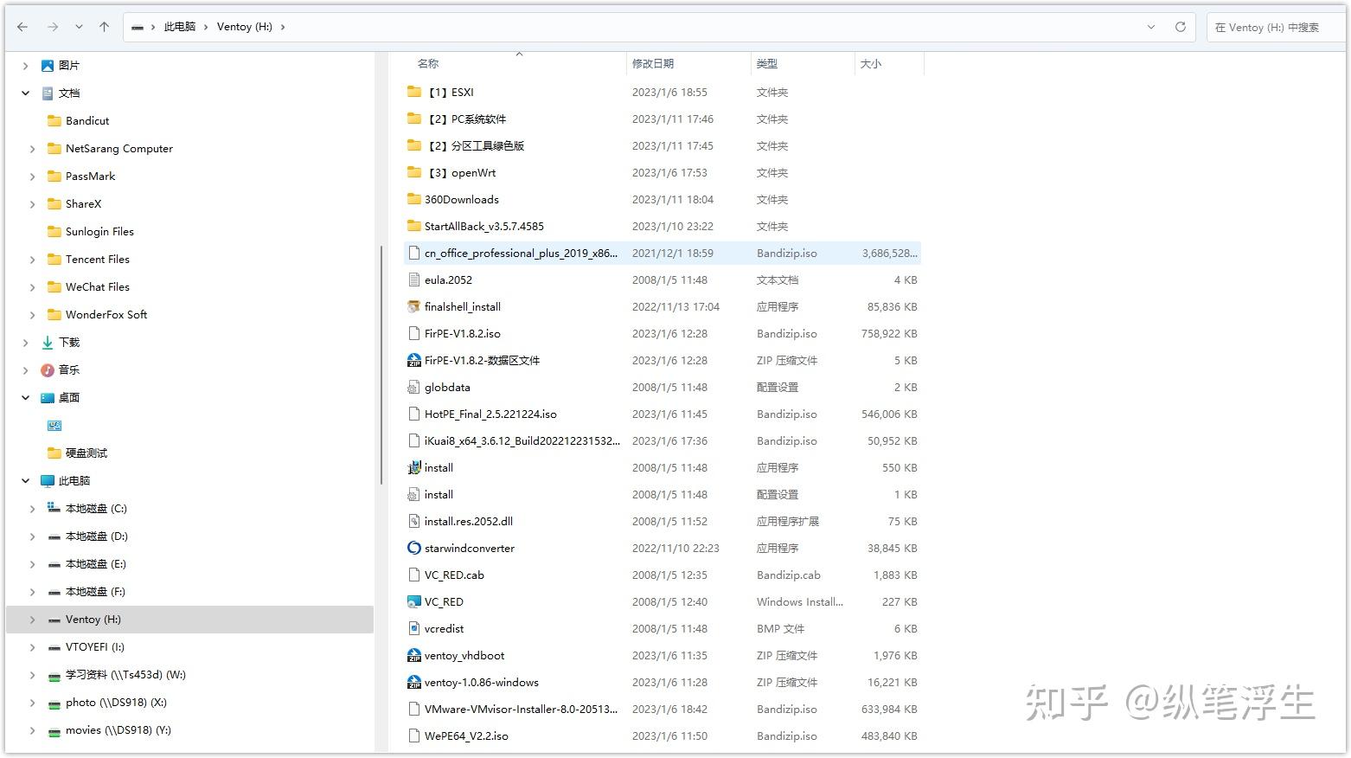Expand the 本地磁盘 (C:) drive node
The image size is (1351, 758).
click(33, 509)
